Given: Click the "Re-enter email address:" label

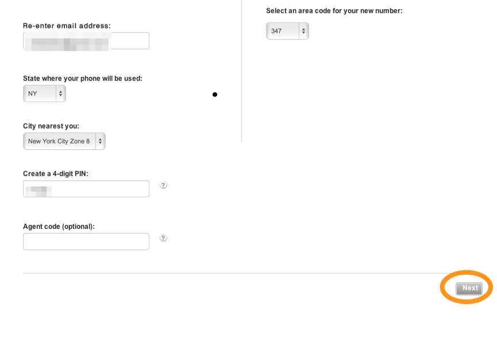Looking at the screenshot, I should 67,26.
